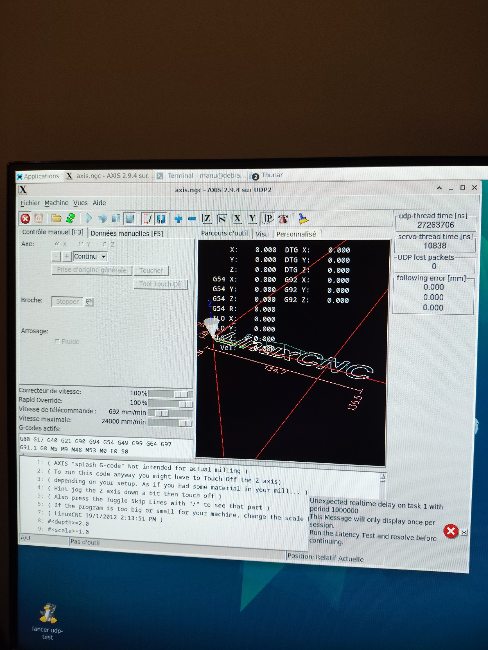Open a G-code file with folder icon
Screen dimensions: 488x650
(56, 218)
